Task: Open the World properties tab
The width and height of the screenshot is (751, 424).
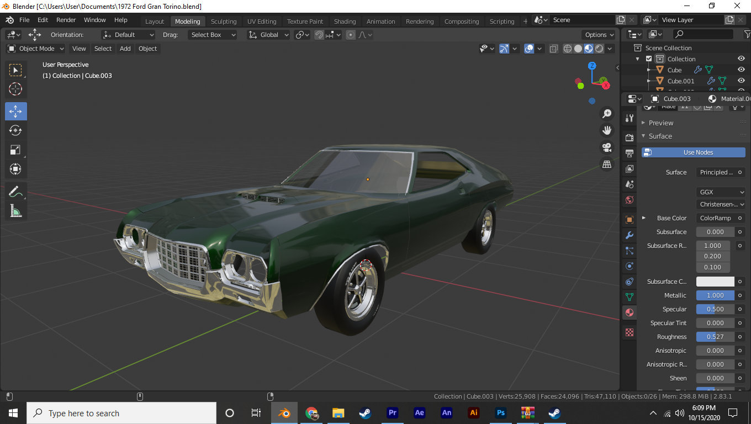Action: tap(629, 199)
